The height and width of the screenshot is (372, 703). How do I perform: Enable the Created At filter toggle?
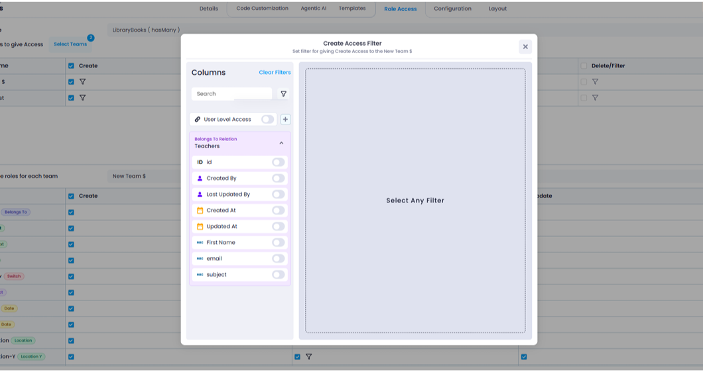tap(278, 210)
